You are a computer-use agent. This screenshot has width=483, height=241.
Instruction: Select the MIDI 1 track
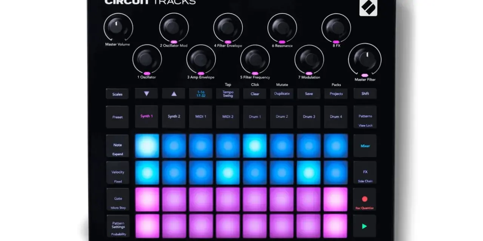pyautogui.click(x=201, y=117)
